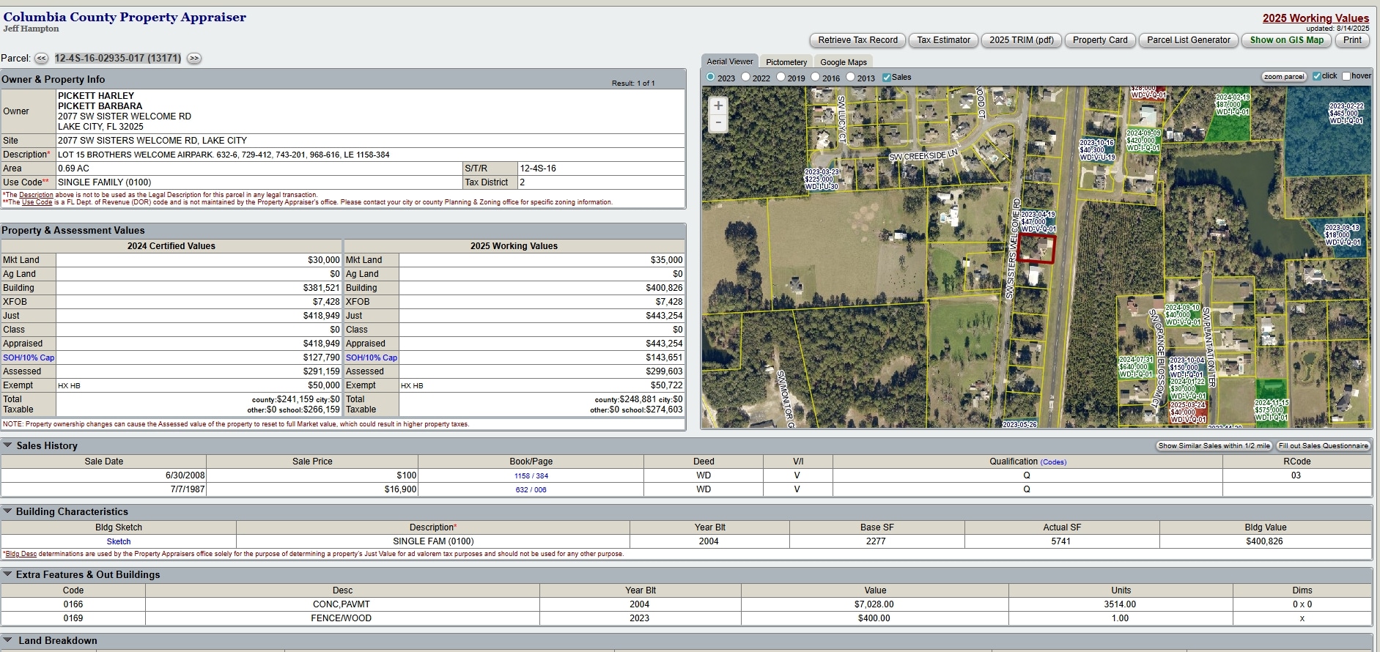Zoom in on the aerial map
Screen dimensions: 1380x652
[718, 105]
